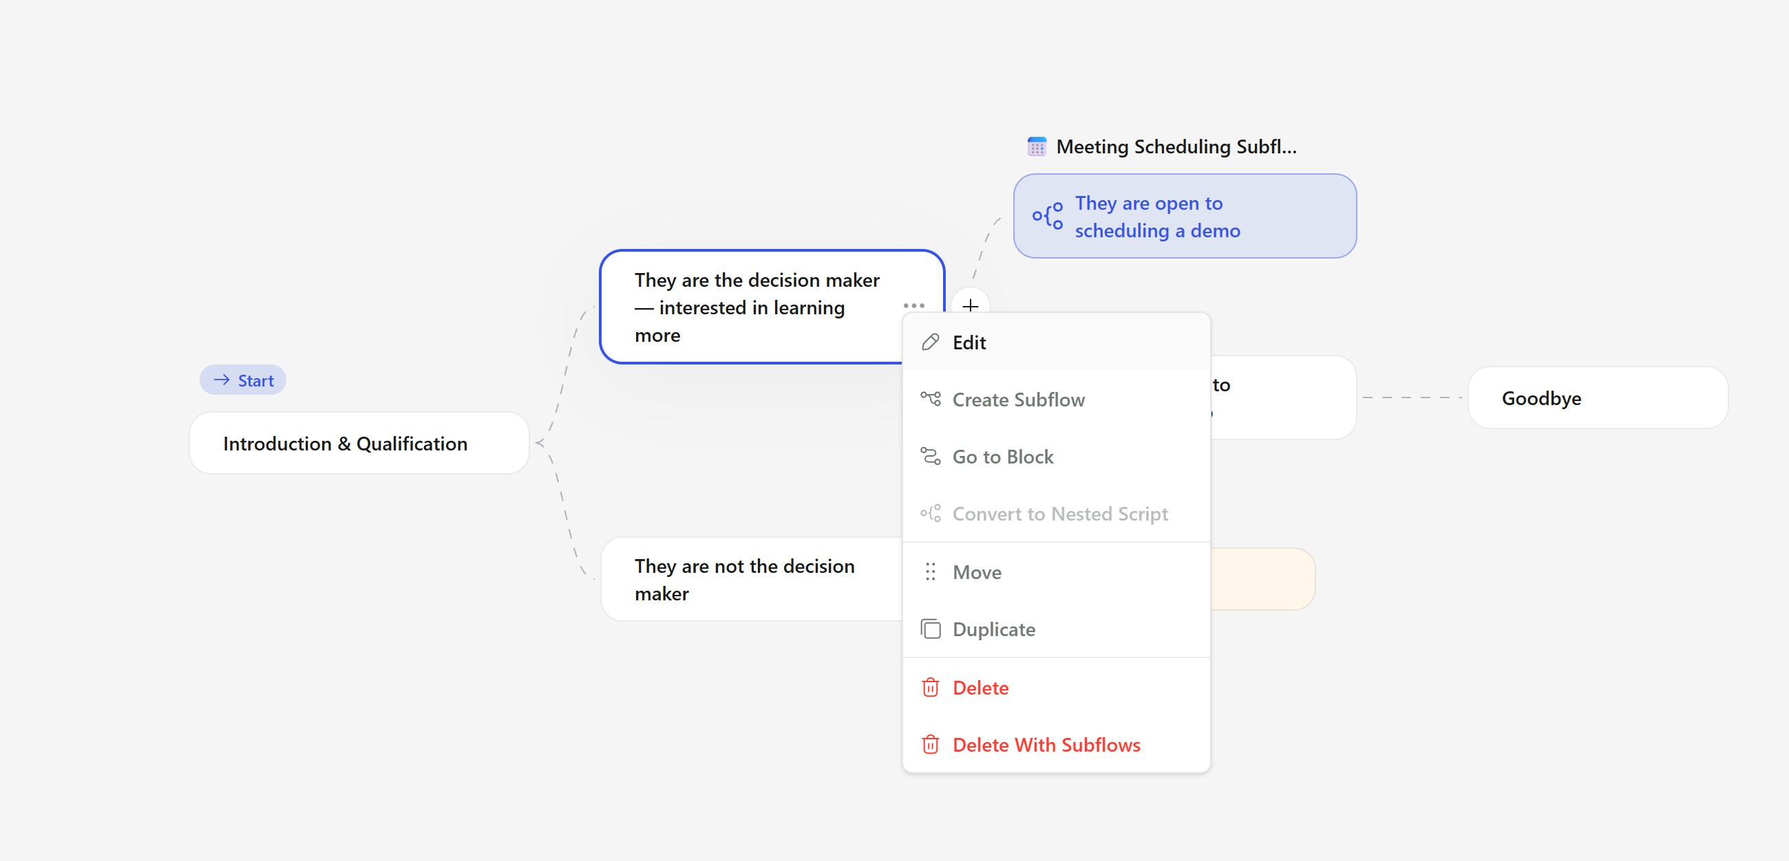1789x861 pixels.
Task: Open the three-dots menu on decision maker block
Action: click(913, 305)
